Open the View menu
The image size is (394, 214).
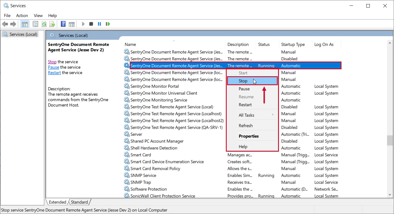[38, 16]
